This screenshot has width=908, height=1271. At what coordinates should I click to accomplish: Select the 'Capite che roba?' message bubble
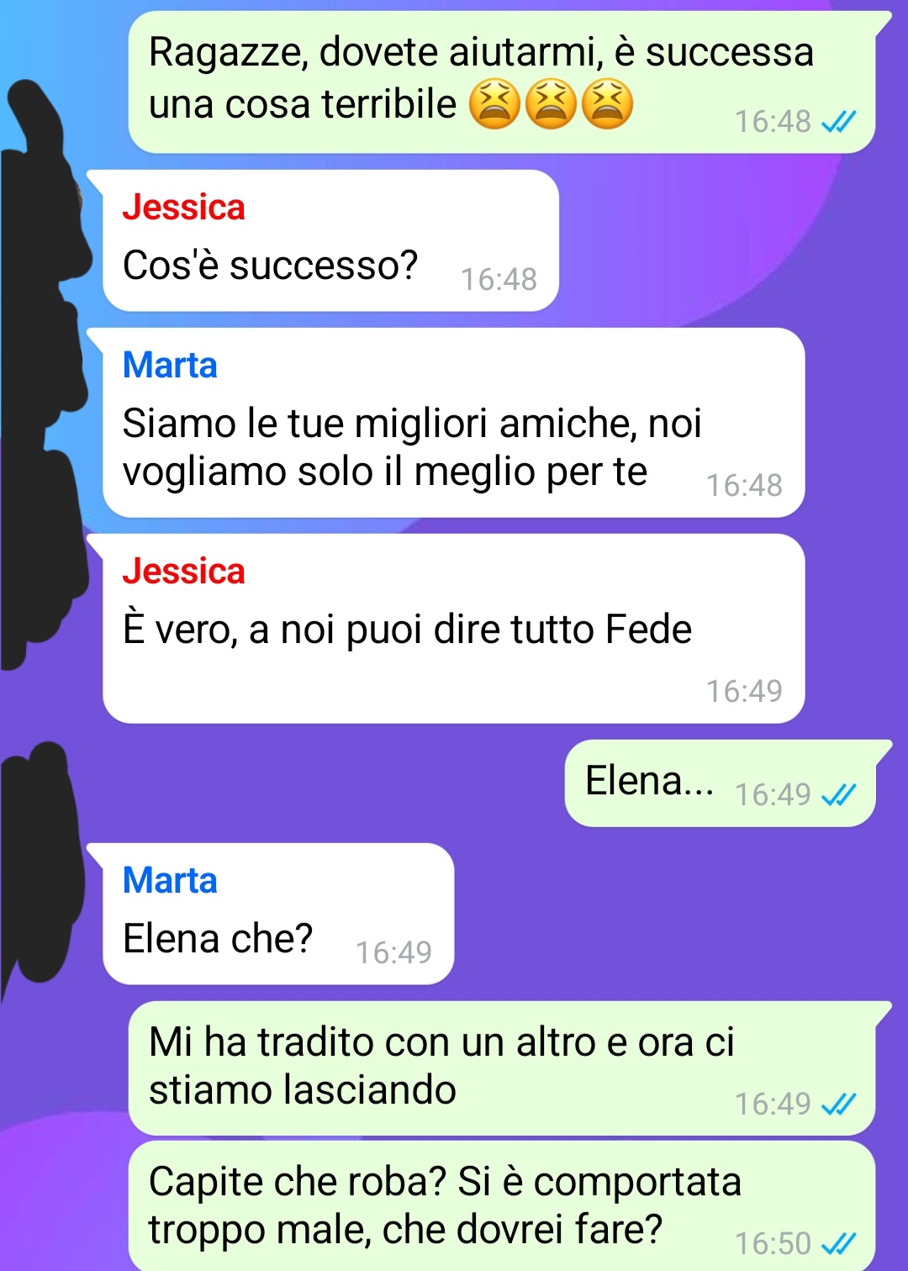(502, 1206)
